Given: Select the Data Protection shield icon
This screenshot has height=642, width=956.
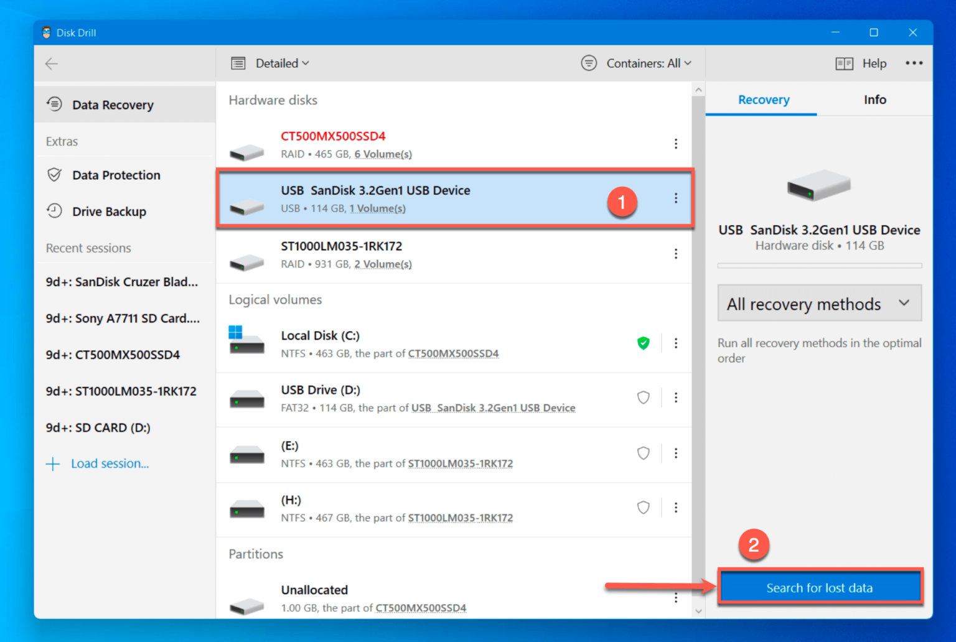Looking at the screenshot, I should tap(55, 175).
